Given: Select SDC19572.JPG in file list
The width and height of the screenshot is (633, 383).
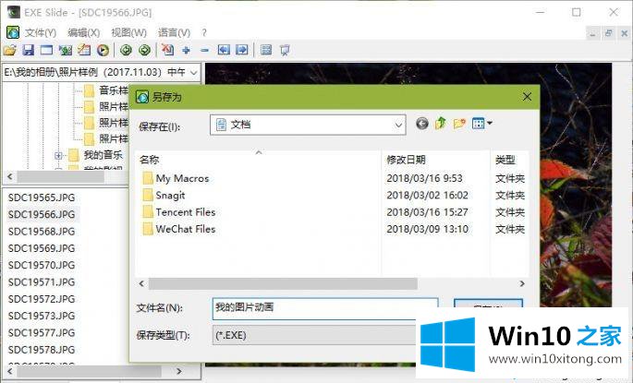Looking at the screenshot, I should 42,299.
